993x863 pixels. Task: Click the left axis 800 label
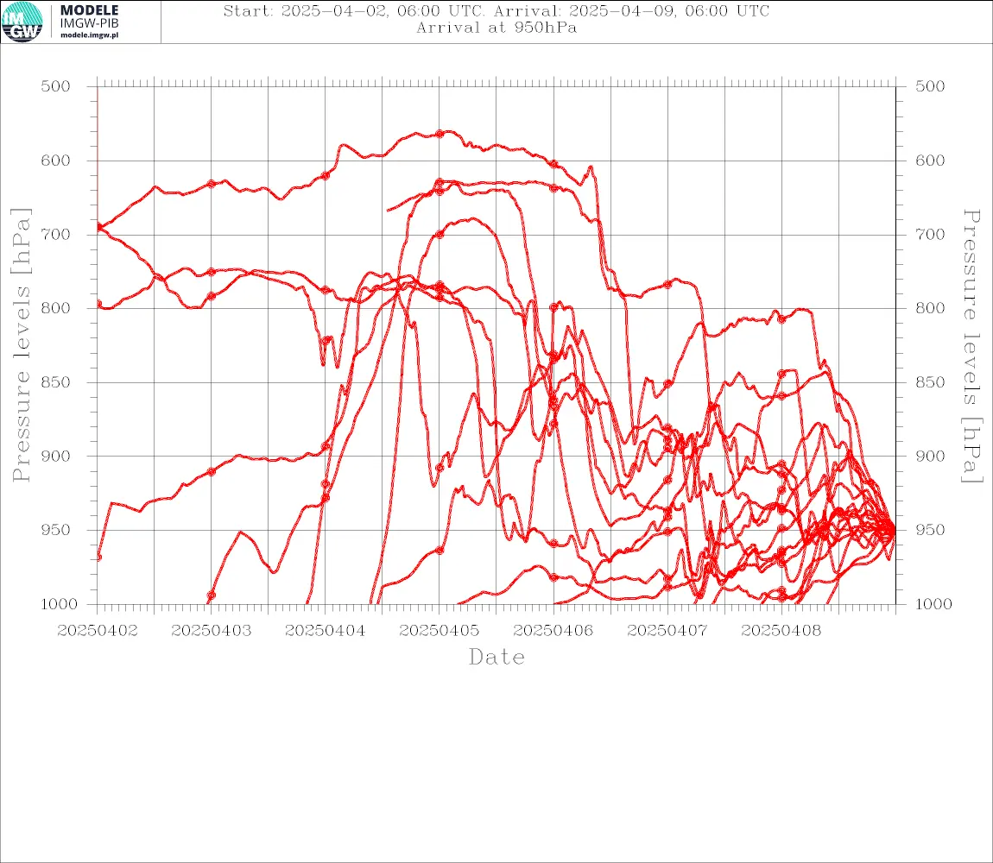[56, 308]
